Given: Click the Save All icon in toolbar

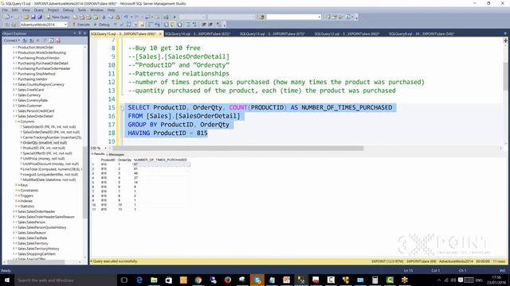Looking at the screenshot, I should point(40,17).
